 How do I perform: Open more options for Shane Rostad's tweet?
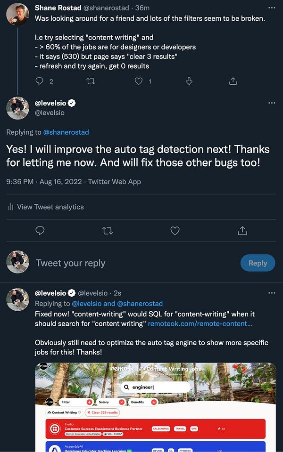[x=272, y=8]
